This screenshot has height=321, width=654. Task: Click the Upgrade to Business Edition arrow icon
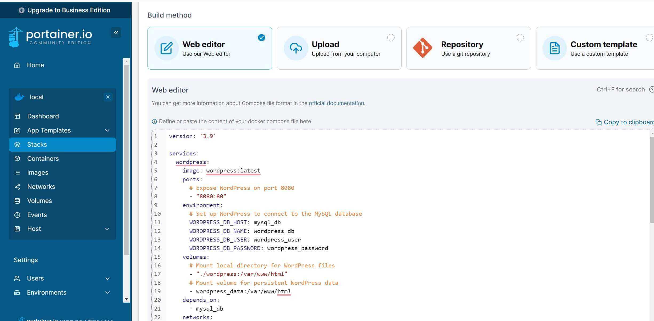click(21, 10)
